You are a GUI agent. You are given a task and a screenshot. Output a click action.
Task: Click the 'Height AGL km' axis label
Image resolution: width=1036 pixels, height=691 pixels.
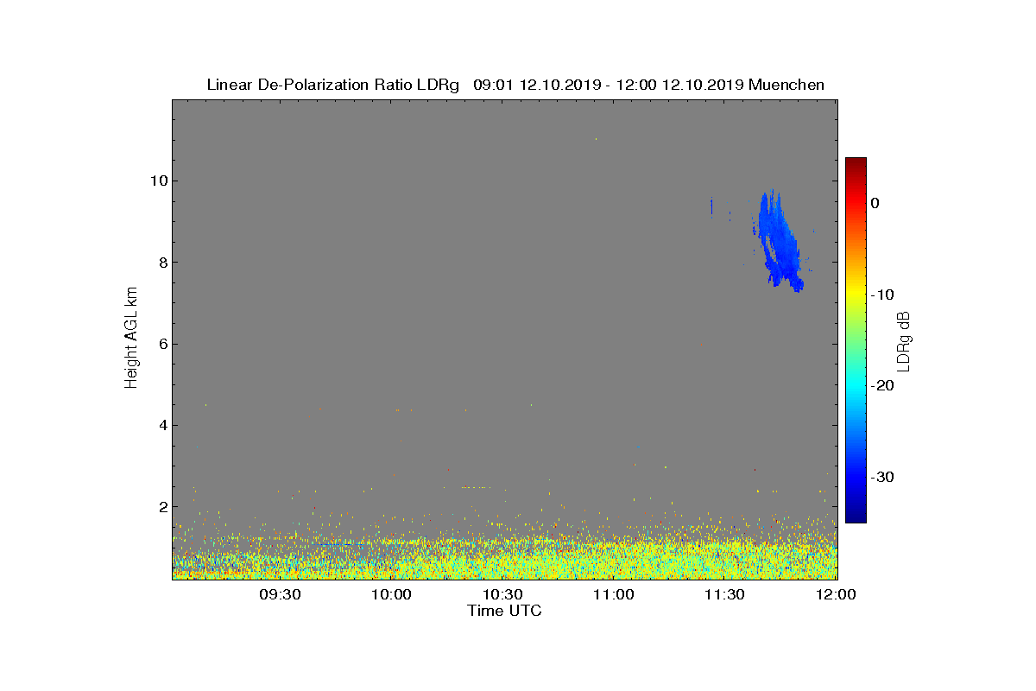[x=132, y=339]
